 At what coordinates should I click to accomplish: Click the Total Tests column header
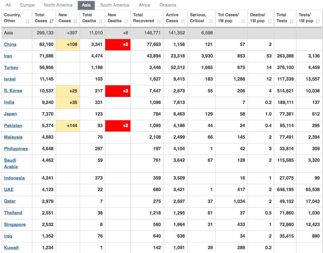click(282, 18)
